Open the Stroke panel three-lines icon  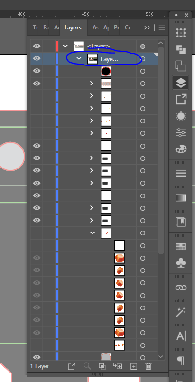click(181, 174)
